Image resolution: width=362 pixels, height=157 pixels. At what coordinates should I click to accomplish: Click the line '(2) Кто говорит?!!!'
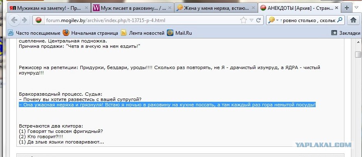pos(41,137)
